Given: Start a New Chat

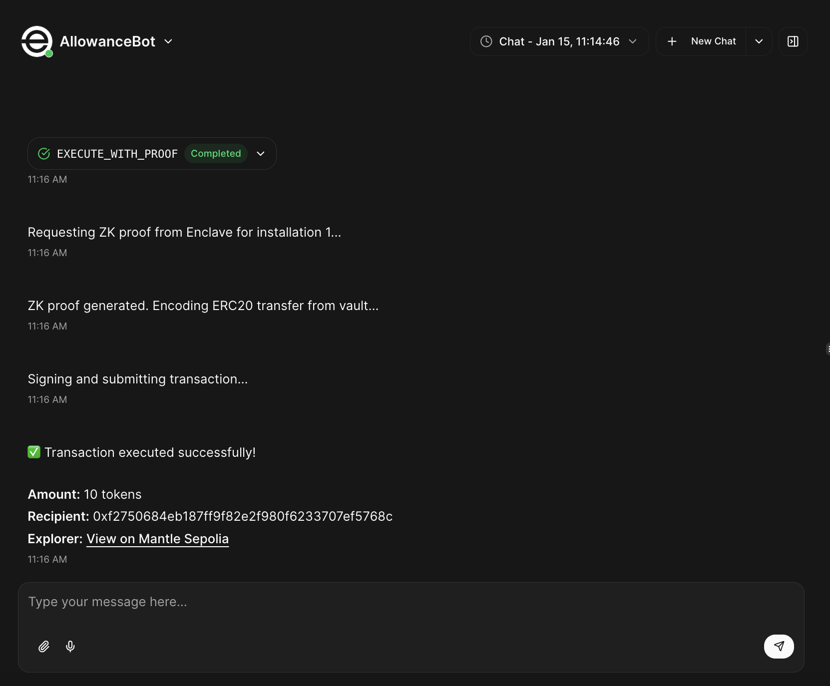Looking at the screenshot, I should pyautogui.click(x=713, y=41).
